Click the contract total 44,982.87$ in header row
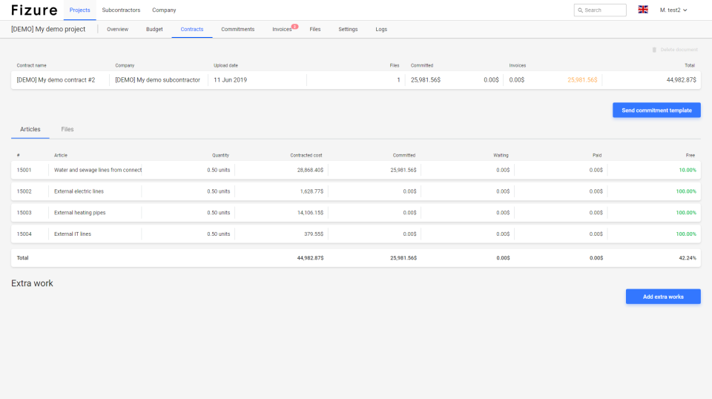Screen dimensions: 712x399 (681, 80)
